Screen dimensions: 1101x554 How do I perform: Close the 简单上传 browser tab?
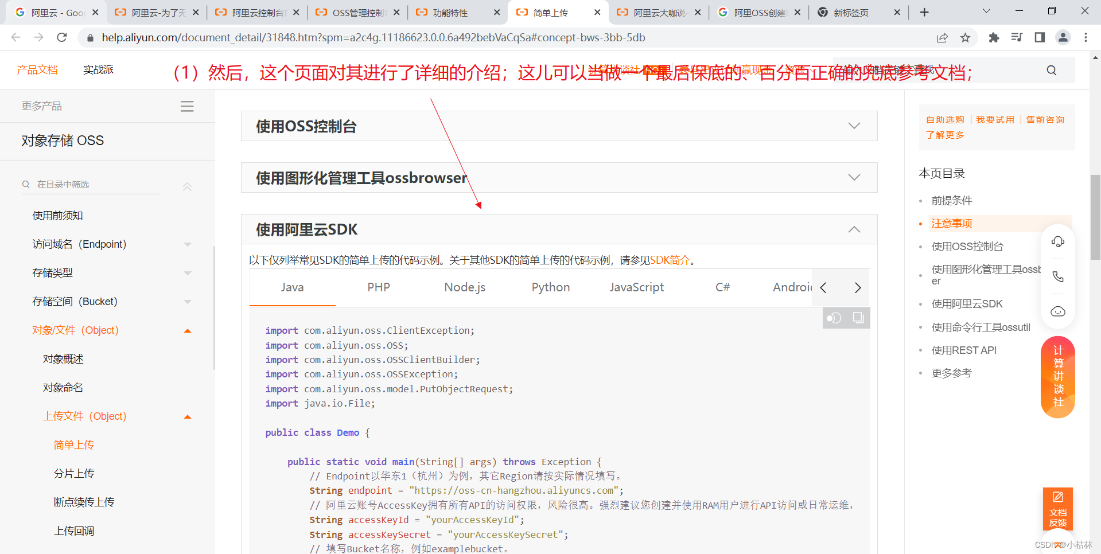[597, 12]
